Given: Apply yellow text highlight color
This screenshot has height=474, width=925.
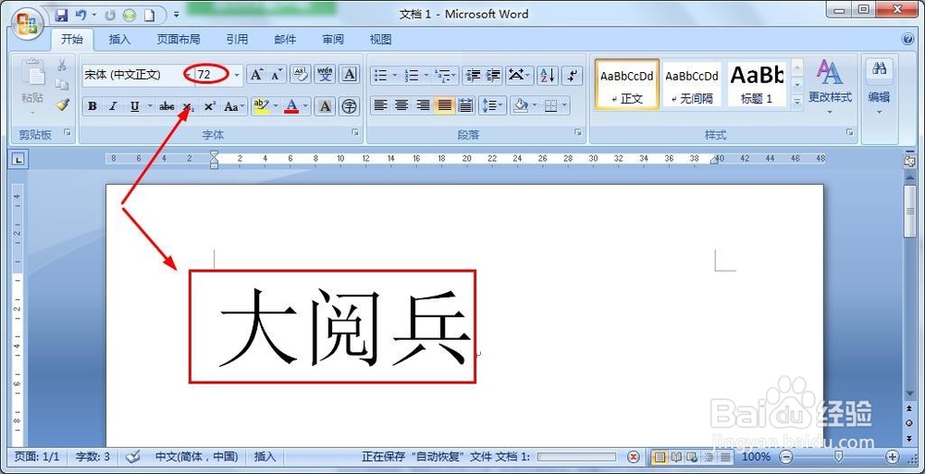Looking at the screenshot, I should pos(260,106).
